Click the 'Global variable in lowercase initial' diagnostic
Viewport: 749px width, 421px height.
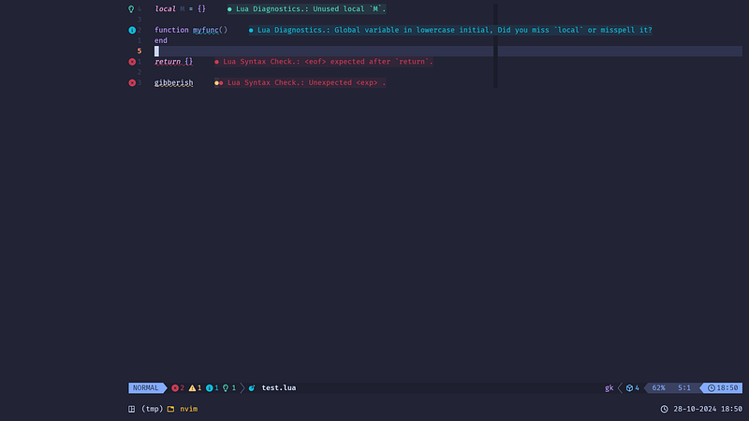pos(450,30)
